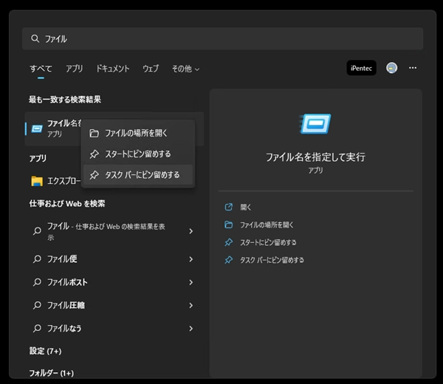Open the three-dots more options menu
443x384 pixels.
413,68
